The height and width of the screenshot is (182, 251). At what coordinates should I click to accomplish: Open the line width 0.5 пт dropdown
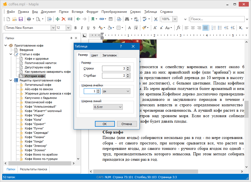(x=108, y=107)
